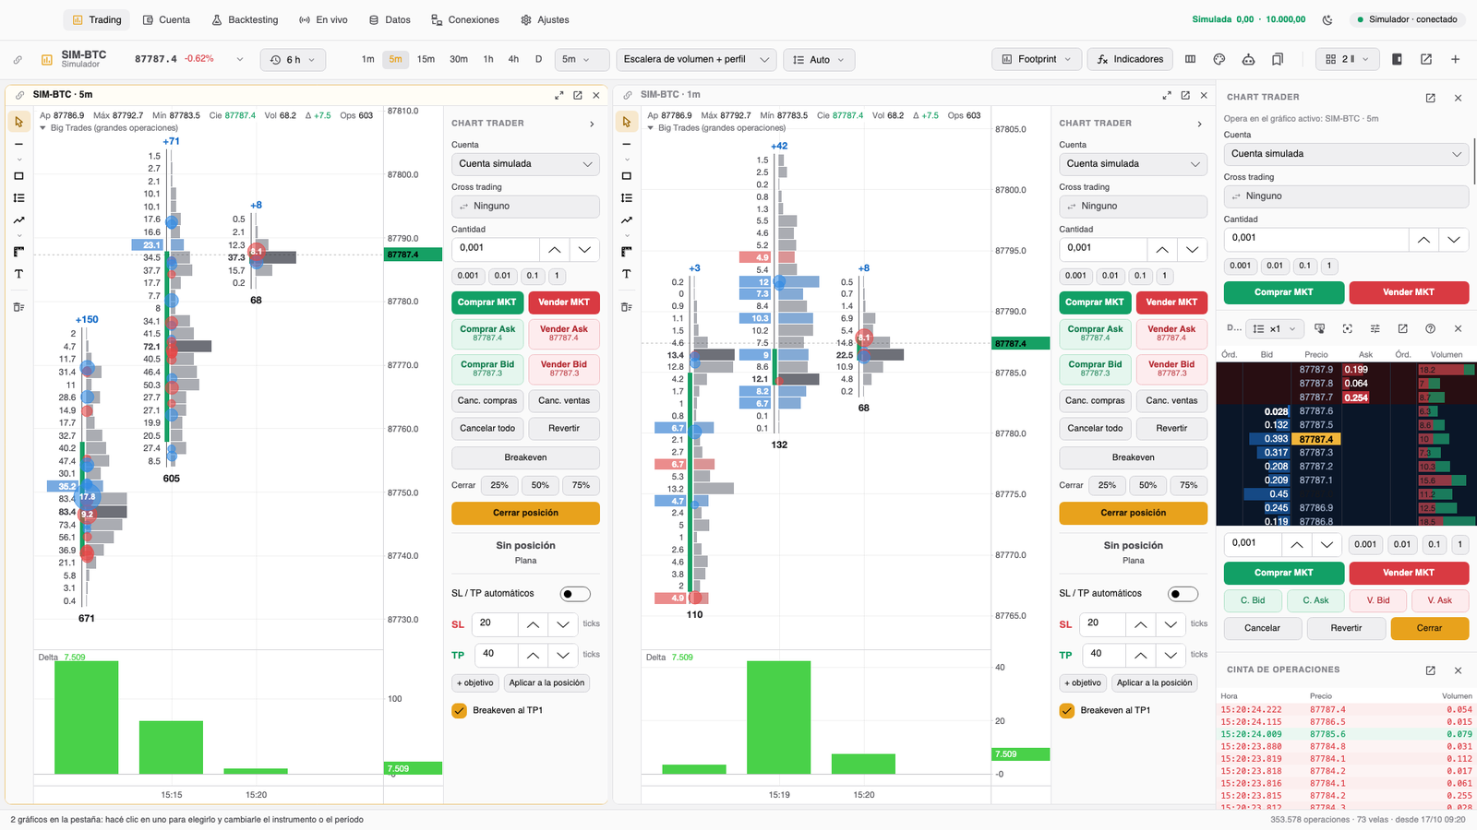1477x830 pixels.
Task: Open the Trading tab
Action: pyautogui.click(x=97, y=19)
